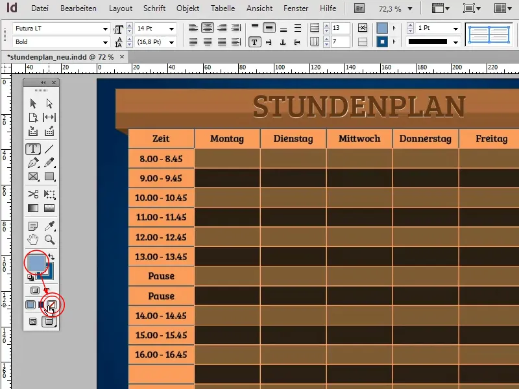Open the Bearbeiten menu
Viewport: 519px width, 389px height.
tap(78, 8)
